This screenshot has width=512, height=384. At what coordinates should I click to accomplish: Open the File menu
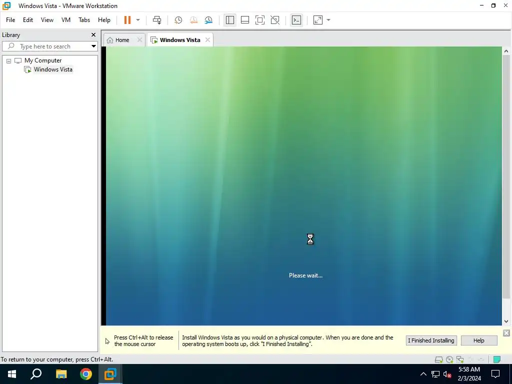(10, 20)
